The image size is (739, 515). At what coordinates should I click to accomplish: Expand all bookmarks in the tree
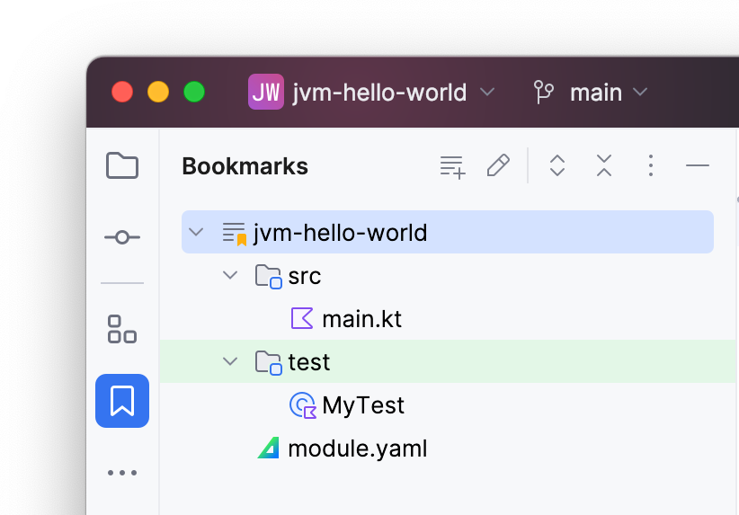[x=557, y=166]
